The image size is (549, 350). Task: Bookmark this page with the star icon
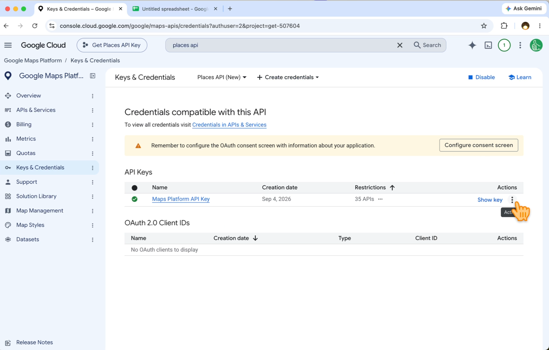tap(484, 26)
